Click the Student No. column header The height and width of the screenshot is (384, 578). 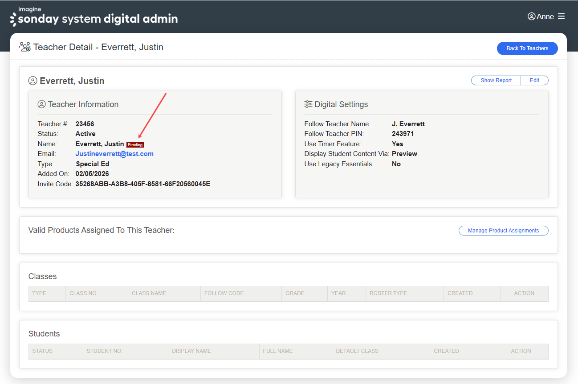point(104,351)
